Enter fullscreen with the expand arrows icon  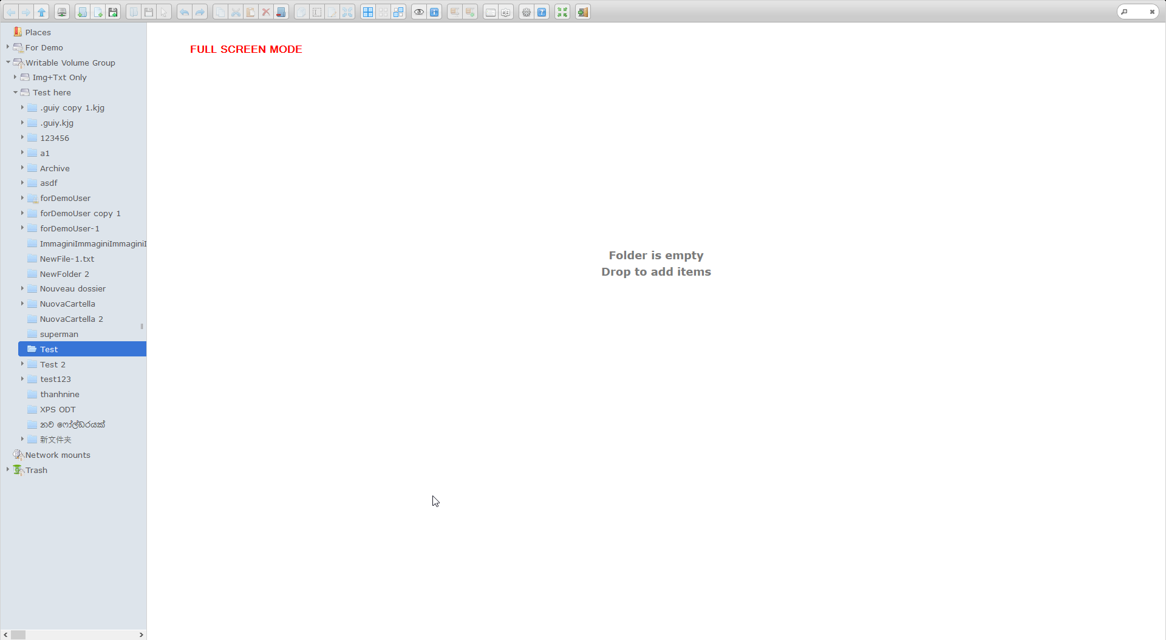pyautogui.click(x=562, y=12)
